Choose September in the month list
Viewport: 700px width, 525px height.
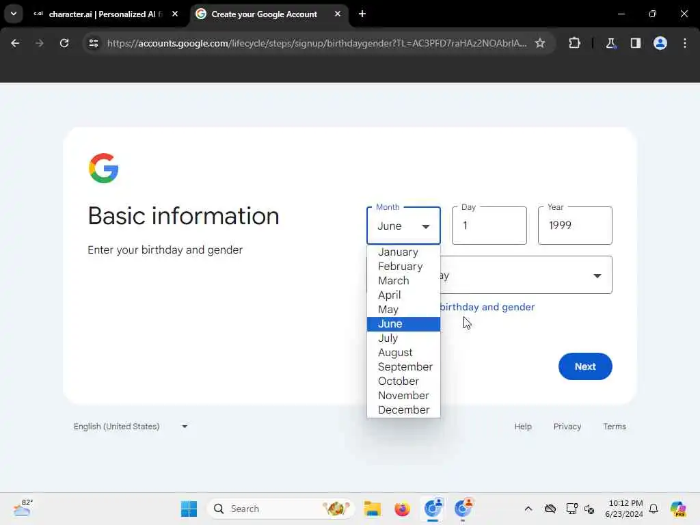(x=403, y=366)
